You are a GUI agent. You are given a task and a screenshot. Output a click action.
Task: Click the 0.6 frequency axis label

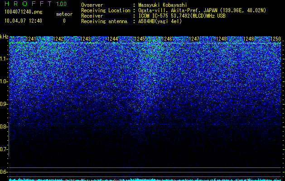pos(4,172)
